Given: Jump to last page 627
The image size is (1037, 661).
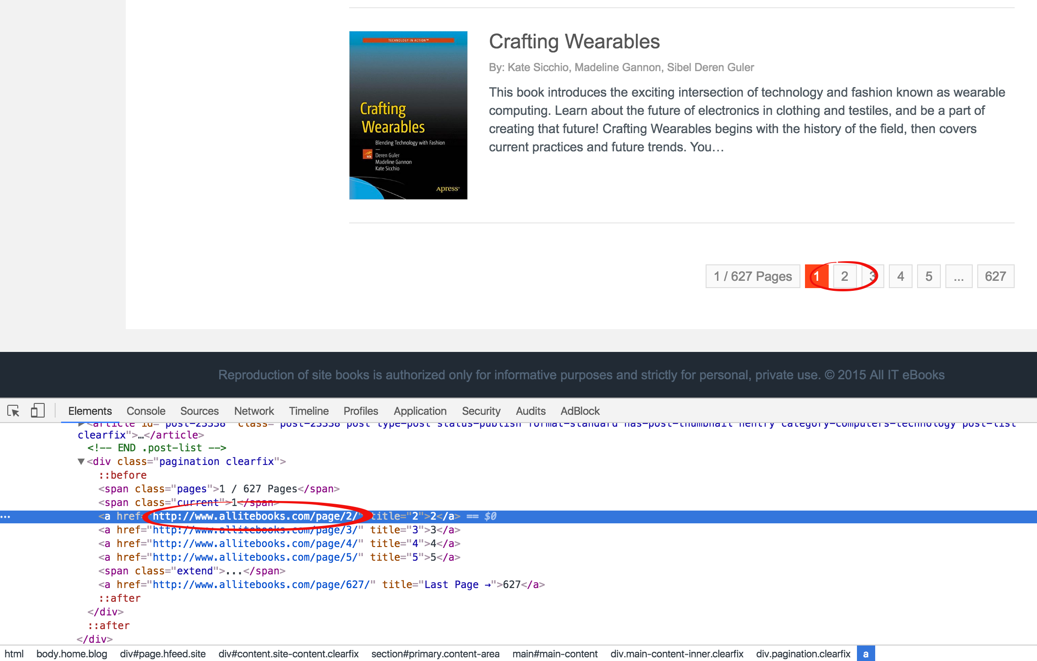Looking at the screenshot, I should pos(996,276).
